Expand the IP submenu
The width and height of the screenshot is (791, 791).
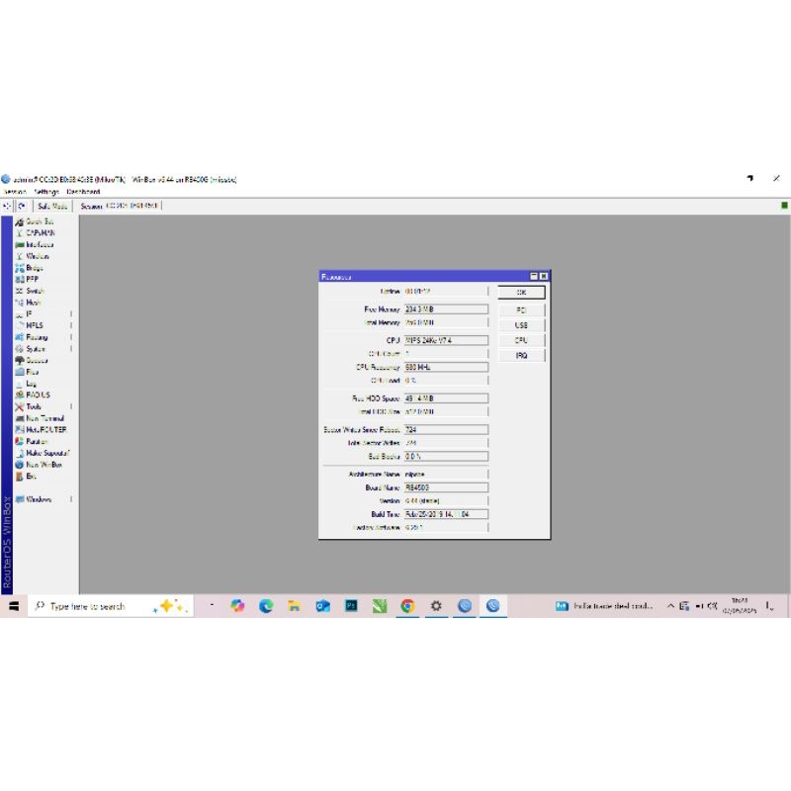pyautogui.click(x=30, y=314)
